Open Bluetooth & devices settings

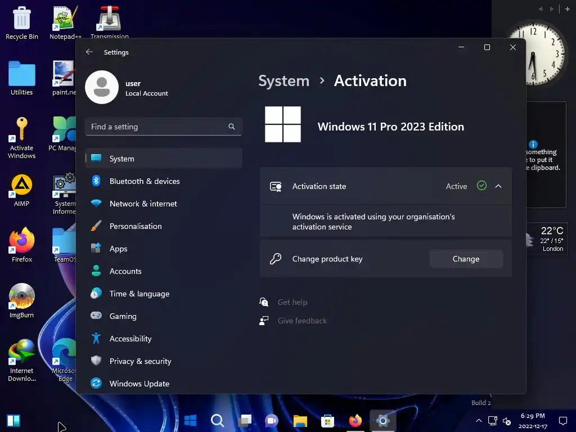tap(164, 181)
